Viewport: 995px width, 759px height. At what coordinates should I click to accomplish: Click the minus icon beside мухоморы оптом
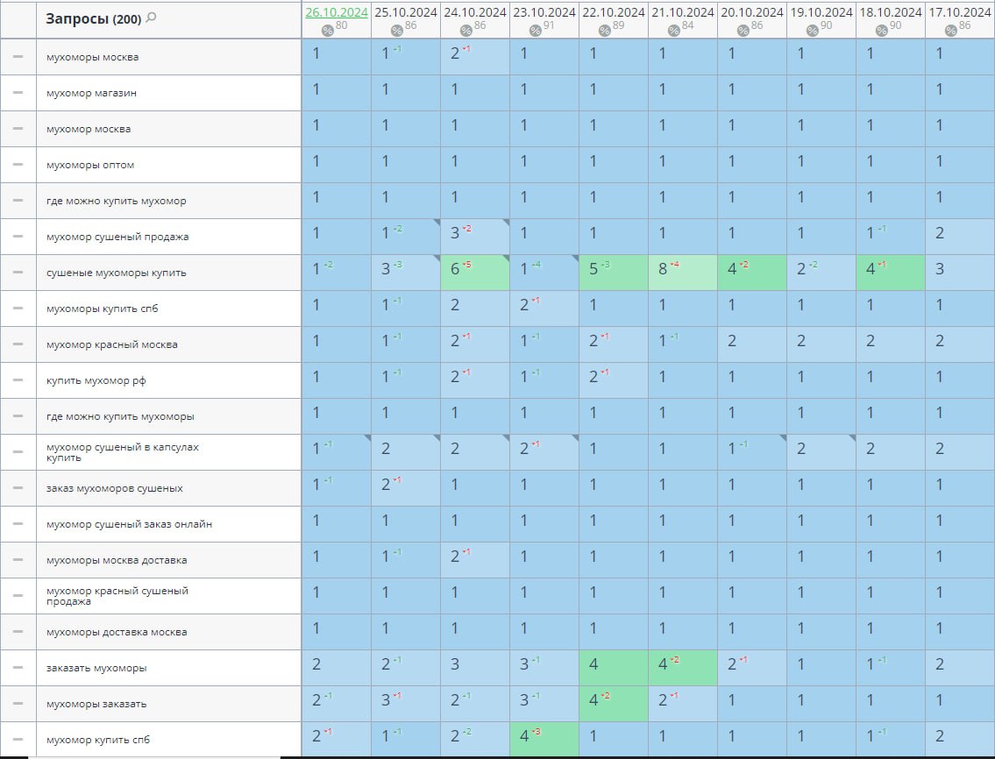coord(18,165)
